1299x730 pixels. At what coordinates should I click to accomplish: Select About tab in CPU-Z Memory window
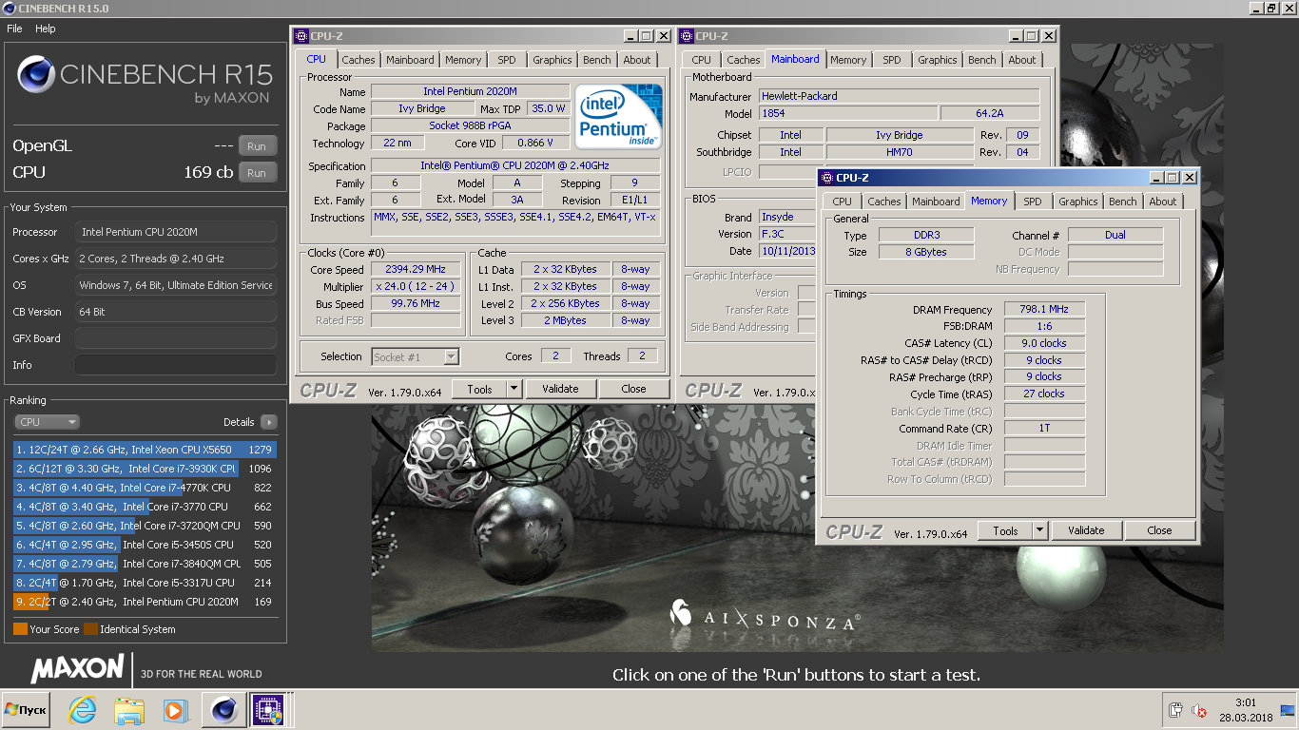[1163, 202]
